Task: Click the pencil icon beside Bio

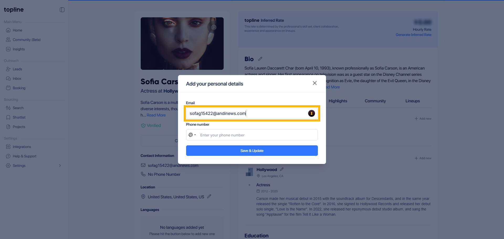Action: tap(260, 59)
